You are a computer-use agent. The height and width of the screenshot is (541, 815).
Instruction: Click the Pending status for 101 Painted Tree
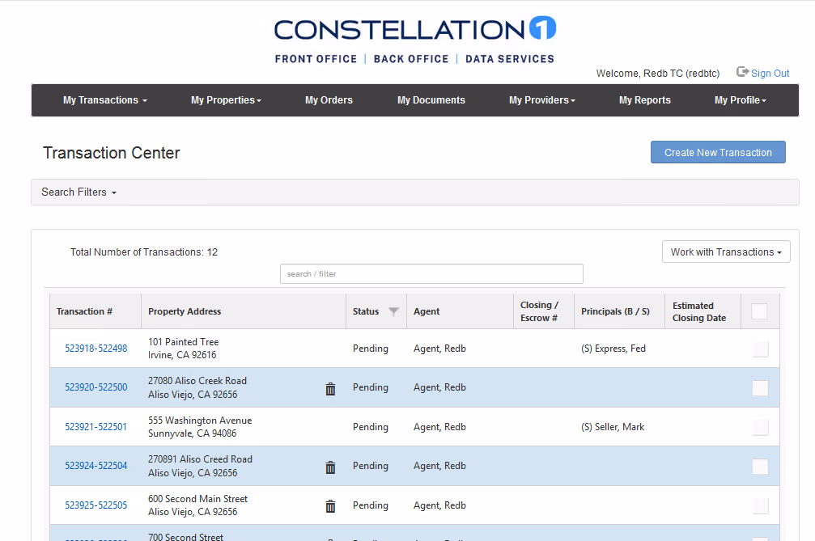pos(371,349)
